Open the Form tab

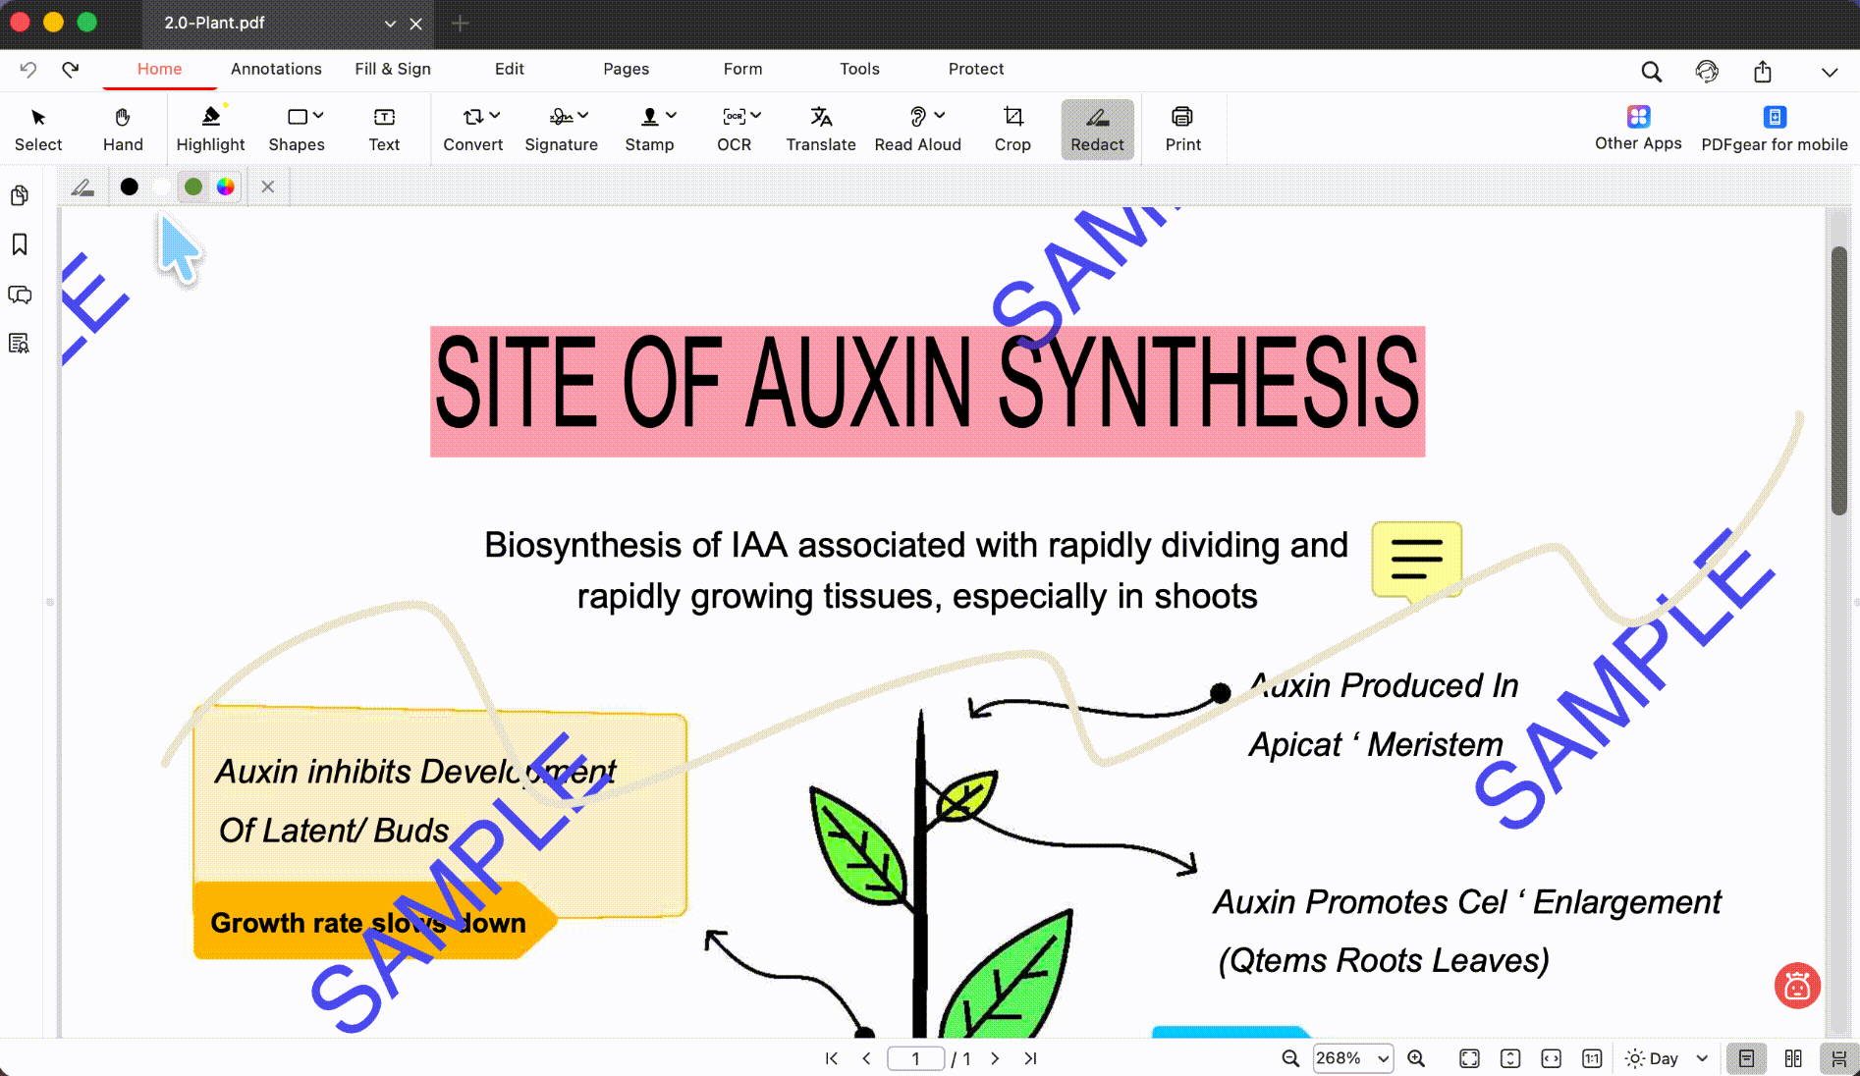tap(742, 69)
